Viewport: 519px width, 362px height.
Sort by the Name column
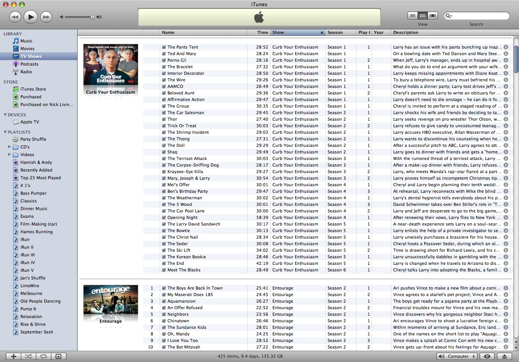(204, 32)
